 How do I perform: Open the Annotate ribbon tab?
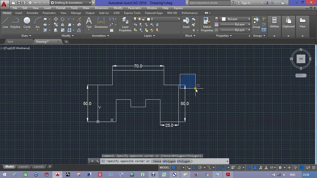pyautogui.click(x=32, y=13)
